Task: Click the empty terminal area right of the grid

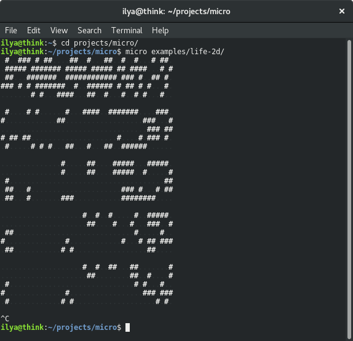Action: [x=259, y=180]
